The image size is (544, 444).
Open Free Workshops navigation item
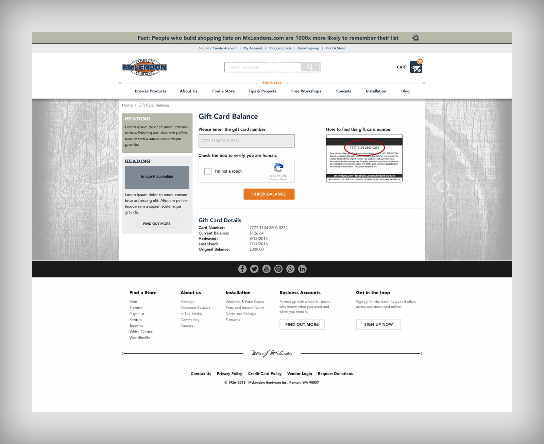pos(306,91)
